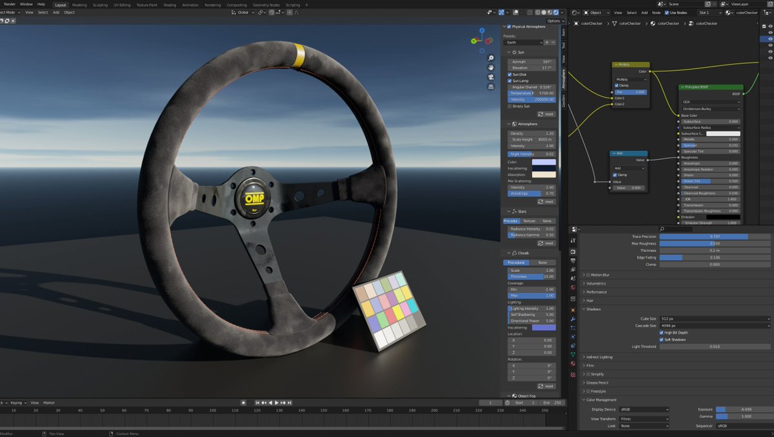The height and width of the screenshot is (437, 774).
Task: Click jump to start playback button
Action: (257, 403)
